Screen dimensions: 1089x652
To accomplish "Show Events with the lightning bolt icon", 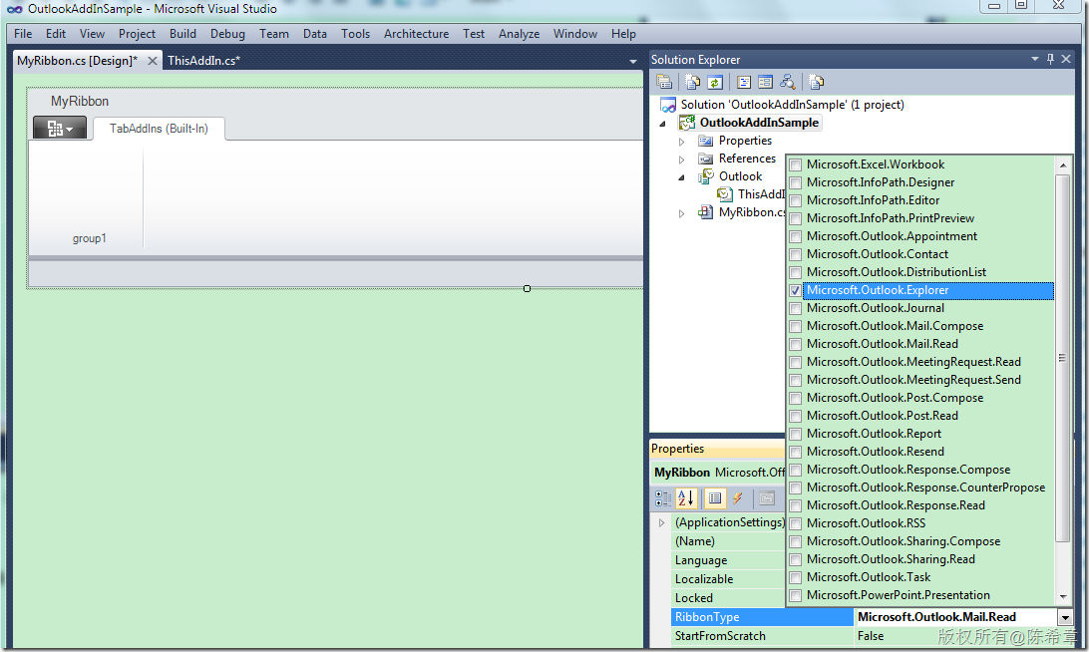I will pyautogui.click(x=738, y=497).
